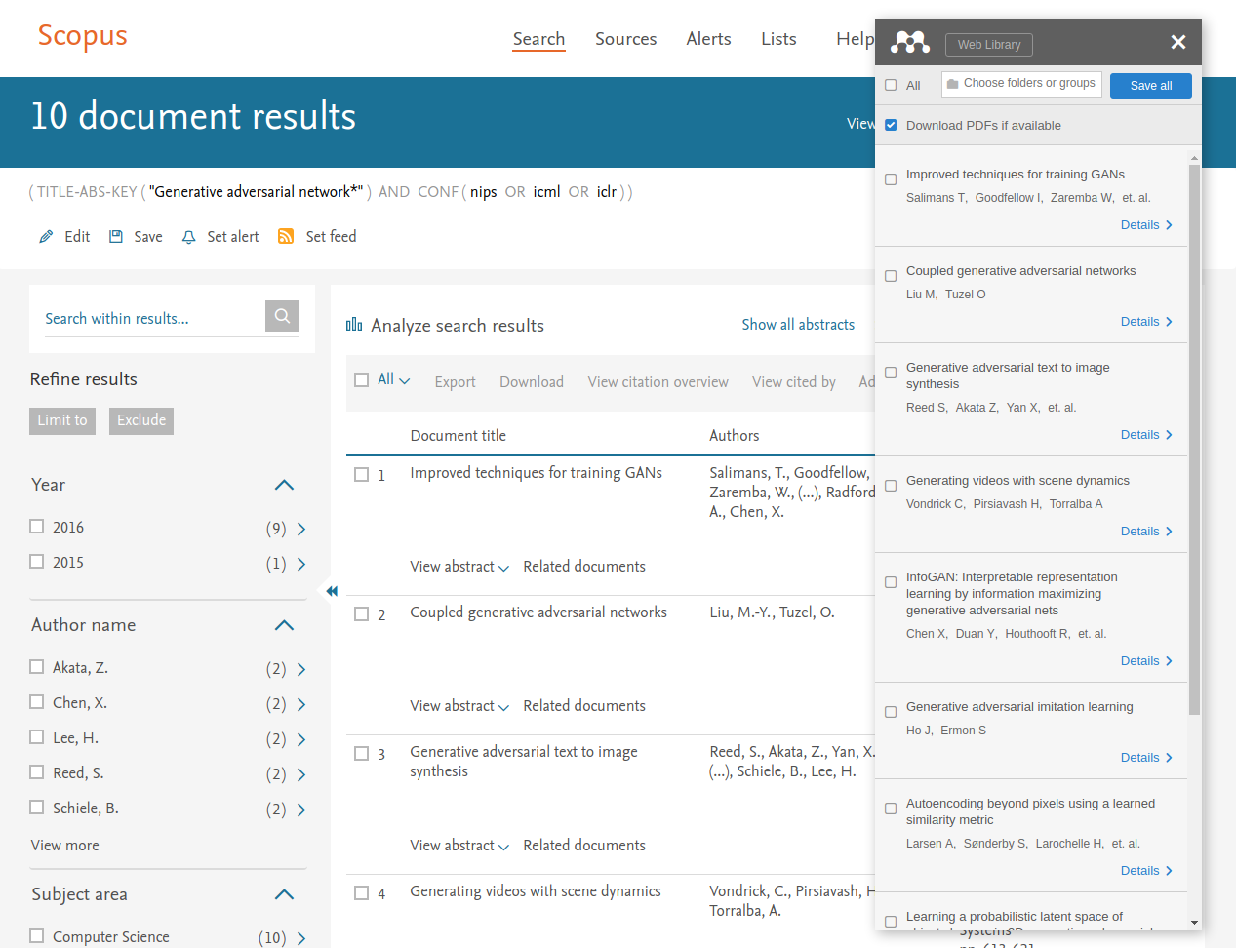Click the Analyze search results chart icon

pos(354,325)
